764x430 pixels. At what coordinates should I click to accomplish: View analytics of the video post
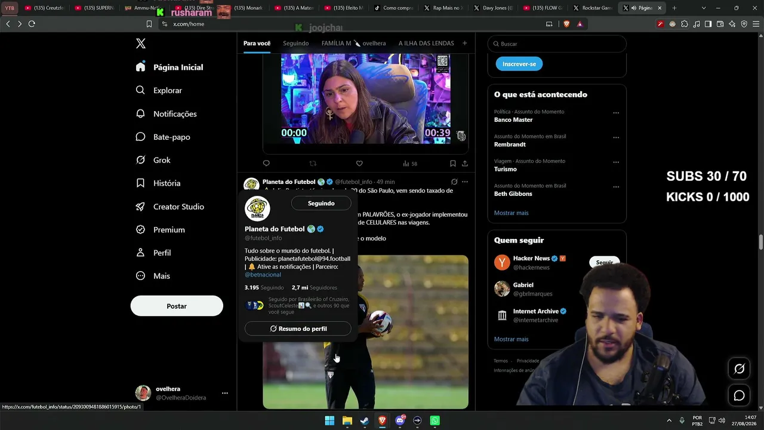[410, 163]
